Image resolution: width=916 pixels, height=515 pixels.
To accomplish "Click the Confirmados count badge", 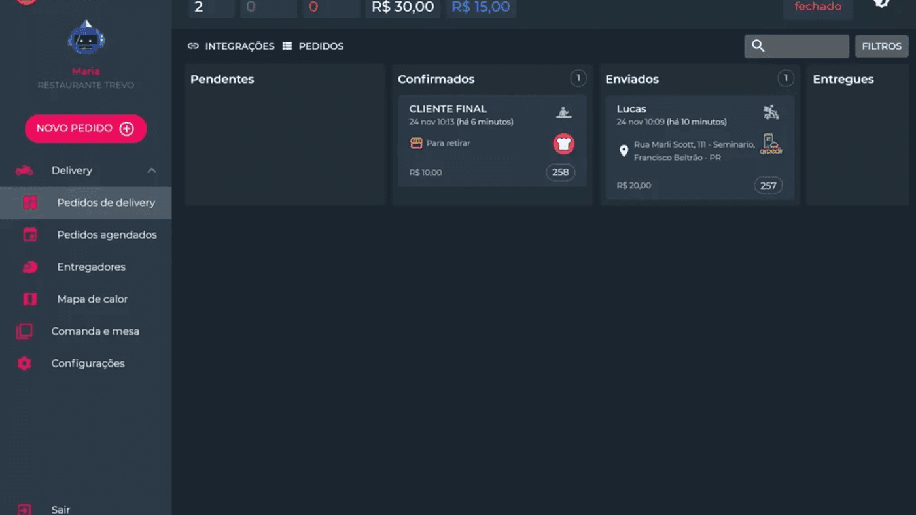I will (x=578, y=78).
